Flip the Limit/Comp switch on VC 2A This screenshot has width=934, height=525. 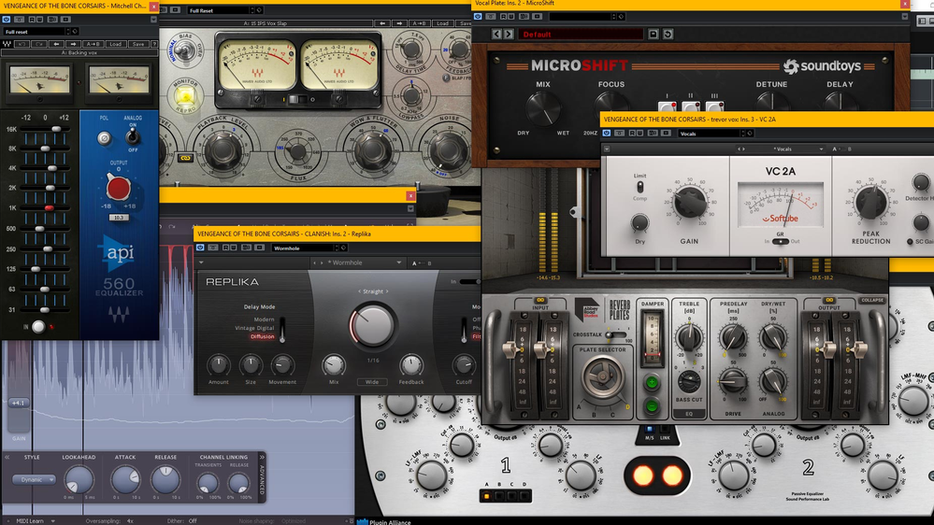[639, 187]
